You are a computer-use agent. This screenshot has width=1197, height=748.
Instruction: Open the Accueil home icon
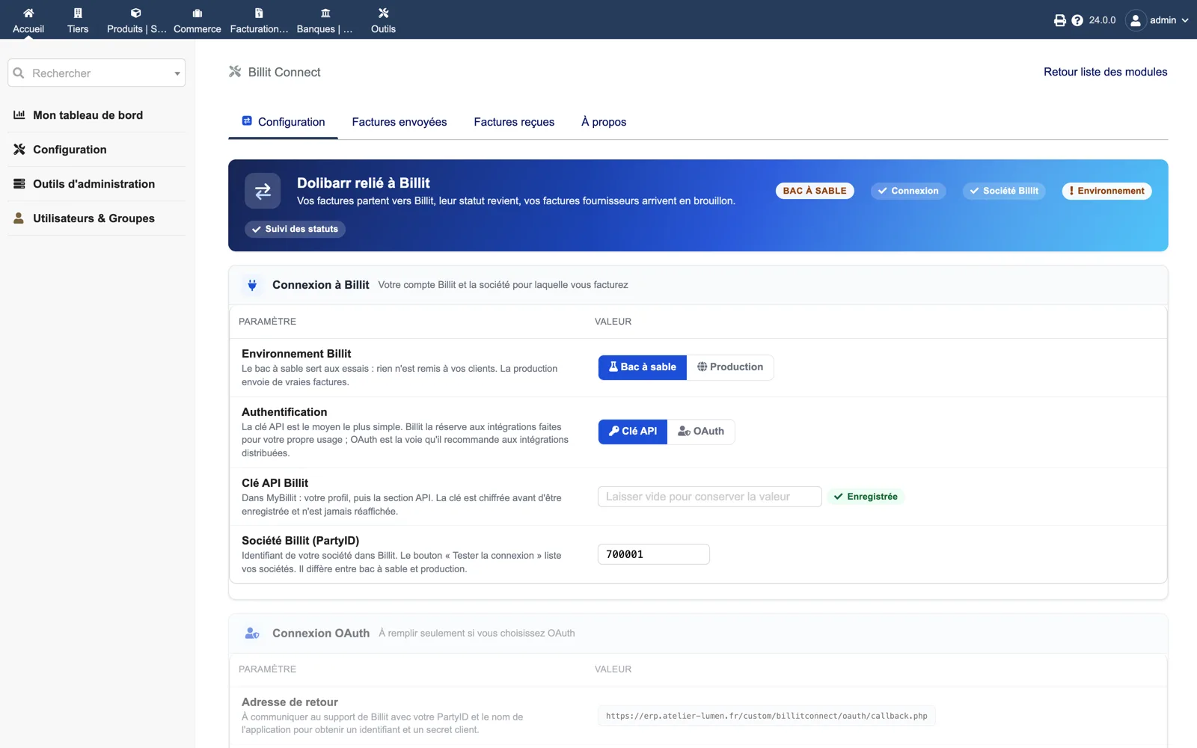28,13
